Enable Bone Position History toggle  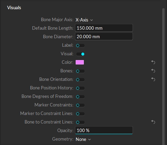(80, 88)
